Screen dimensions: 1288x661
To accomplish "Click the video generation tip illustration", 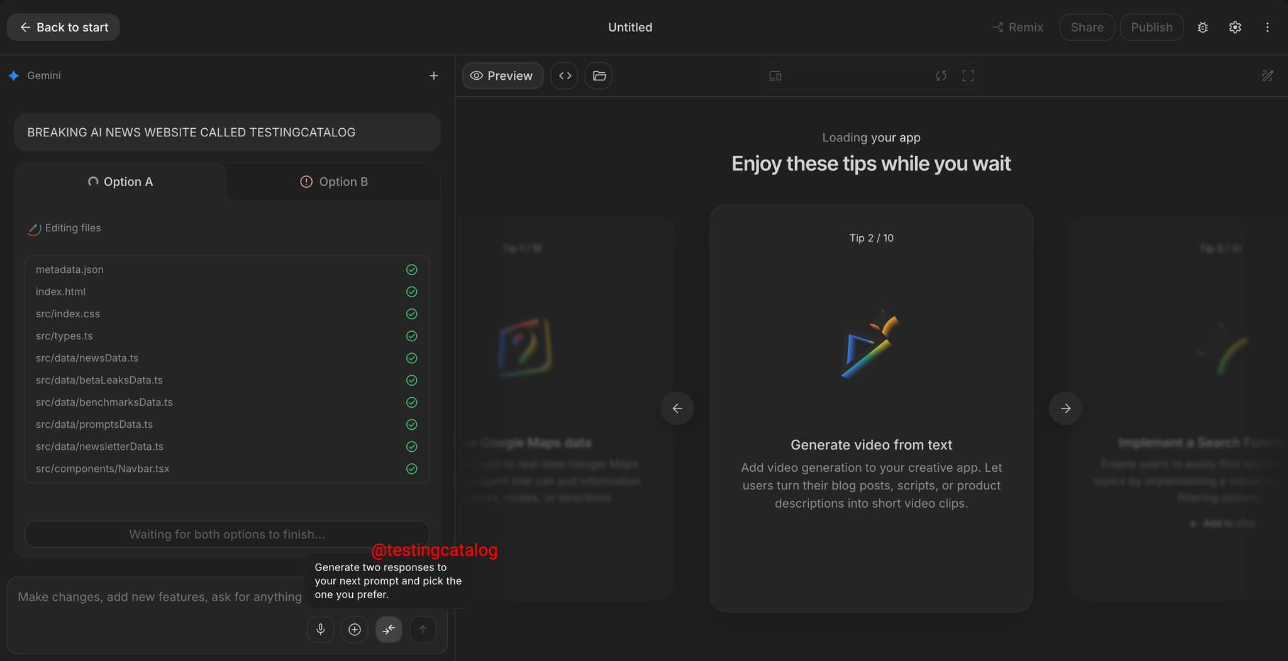I will tap(871, 344).
